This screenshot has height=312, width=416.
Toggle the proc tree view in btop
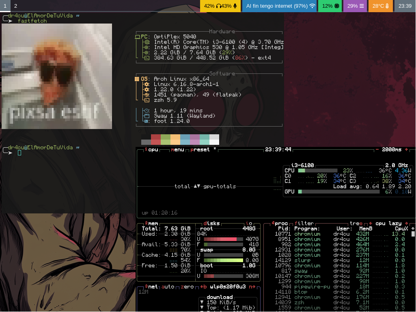click(356, 223)
